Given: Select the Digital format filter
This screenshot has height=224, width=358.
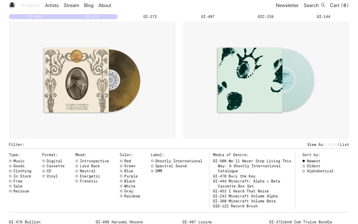Looking at the screenshot, I should 52,161.
